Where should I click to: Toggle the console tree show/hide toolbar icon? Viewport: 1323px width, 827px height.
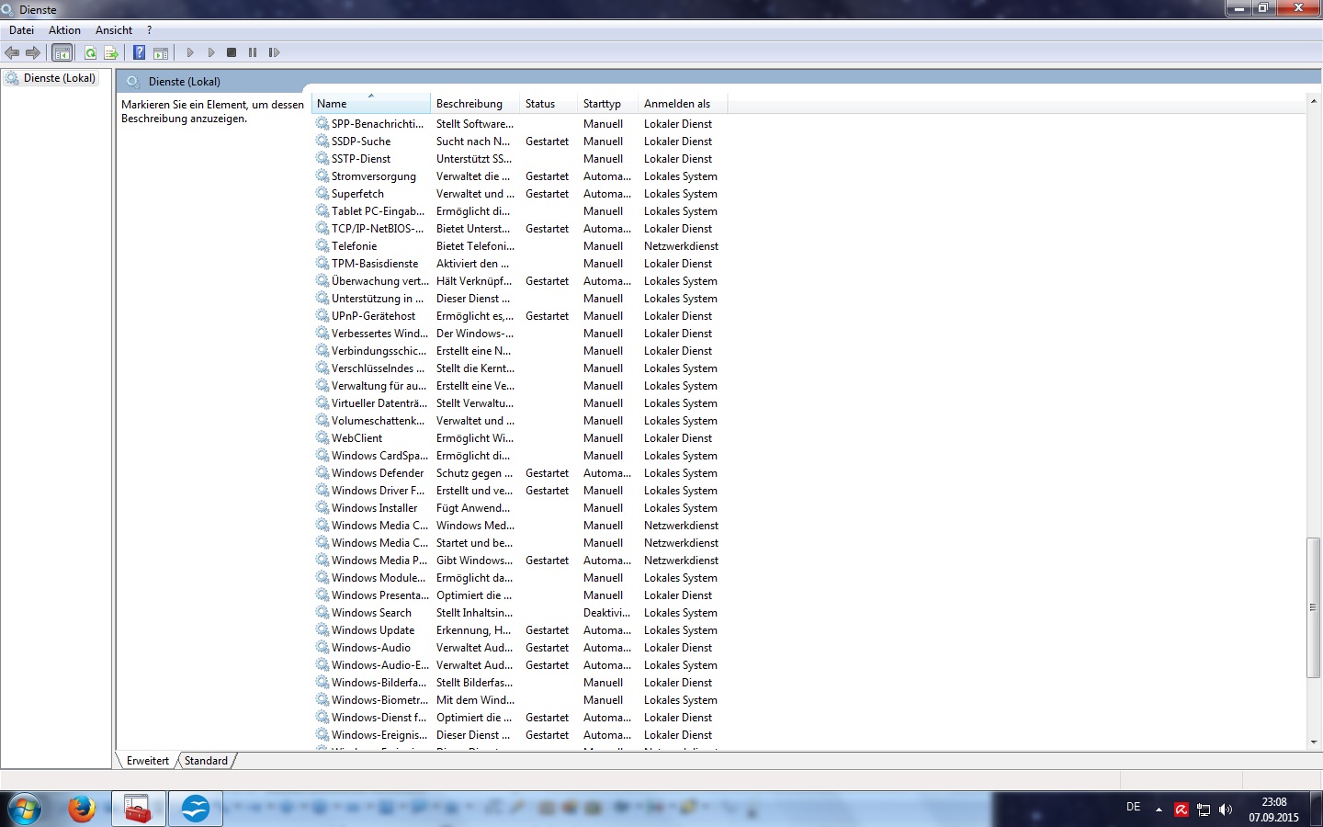[62, 52]
